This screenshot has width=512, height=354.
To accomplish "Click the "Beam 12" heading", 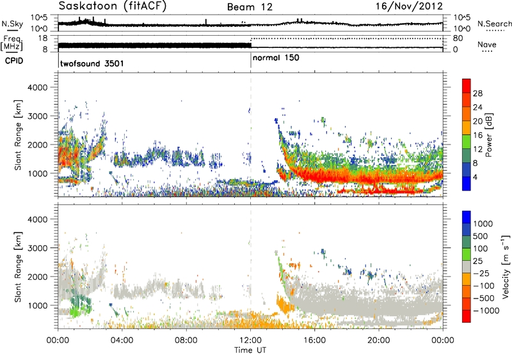I will [250, 7].
